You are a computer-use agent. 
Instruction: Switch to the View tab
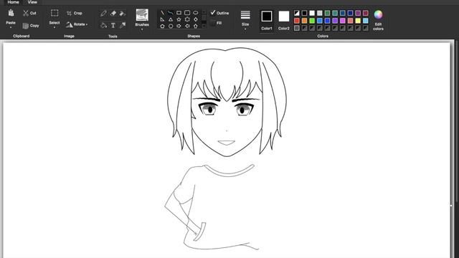(32, 2)
